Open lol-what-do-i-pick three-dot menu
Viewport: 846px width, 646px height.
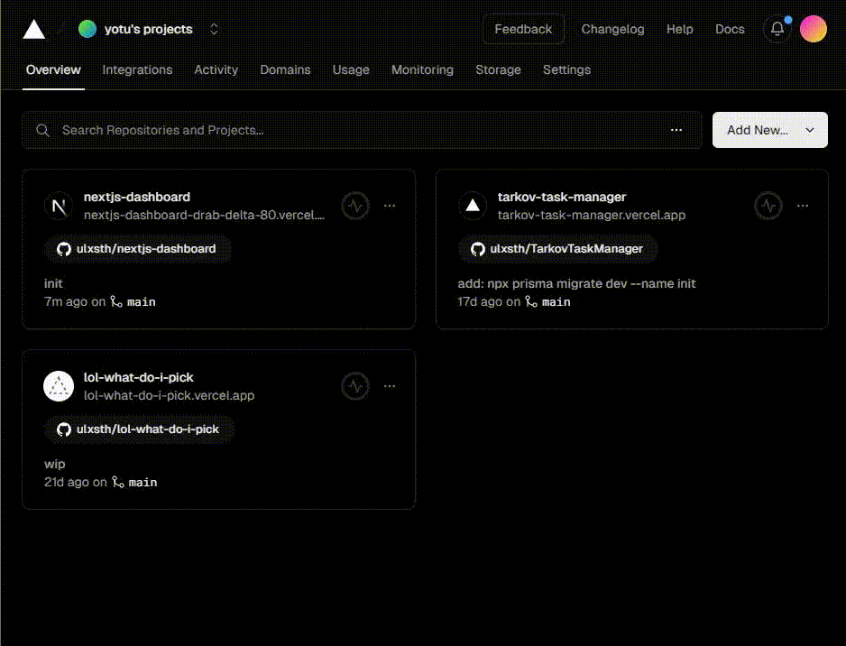pyautogui.click(x=390, y=386)
